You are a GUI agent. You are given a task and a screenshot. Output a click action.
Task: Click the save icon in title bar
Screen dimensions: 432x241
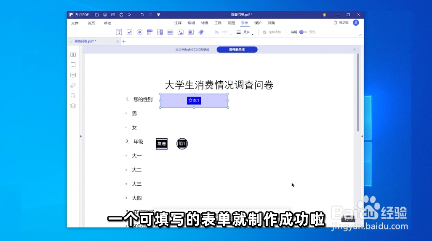[105, 15]
